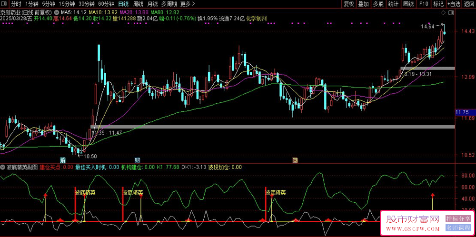Click the 财 financial report marker
Image resolution: width=476 pixels, height=237 pixels.
pos(137,159)
